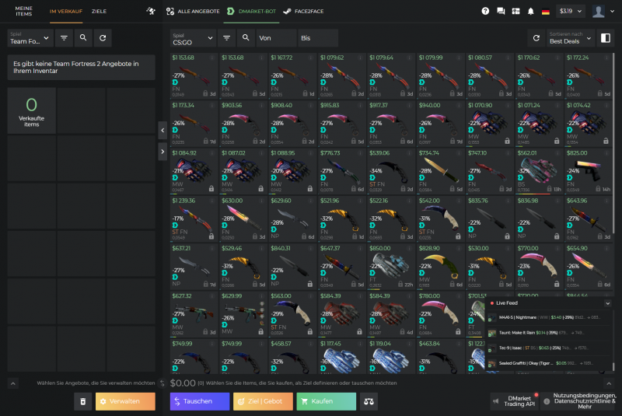
Task: Open profile menu dropdown arrow
Action: tap(613, 11)
